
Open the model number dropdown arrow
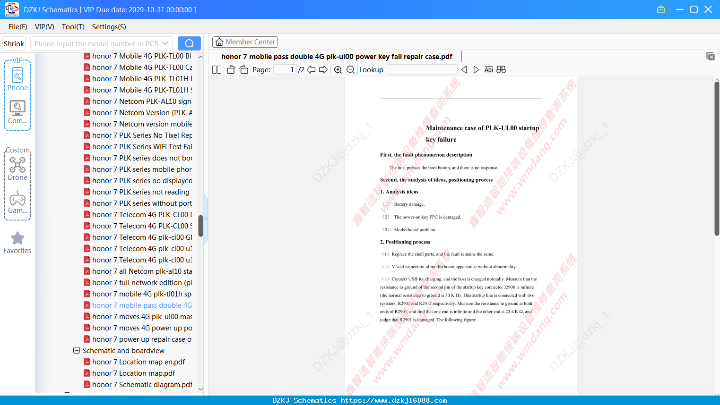point(165,43)
